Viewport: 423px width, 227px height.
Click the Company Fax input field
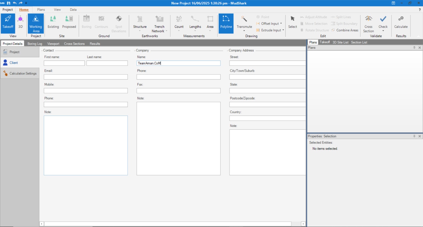(x=178, y=91)
